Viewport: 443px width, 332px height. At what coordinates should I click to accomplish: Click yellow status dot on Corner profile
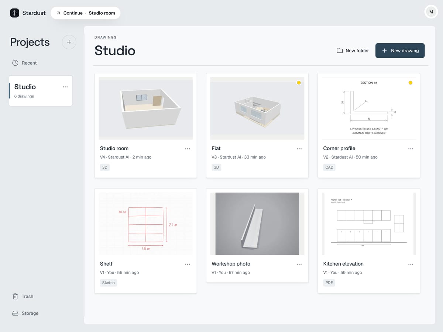click(x=410, y=83)
